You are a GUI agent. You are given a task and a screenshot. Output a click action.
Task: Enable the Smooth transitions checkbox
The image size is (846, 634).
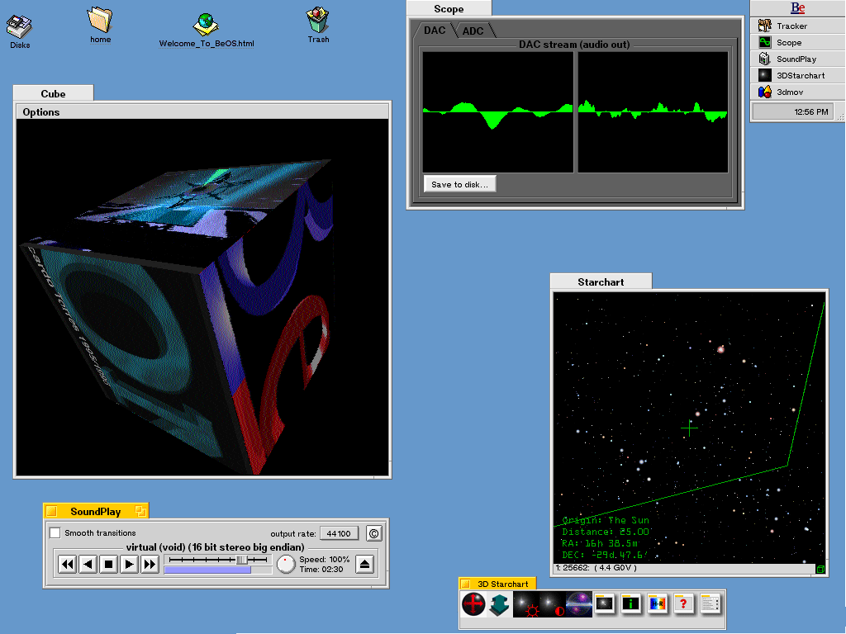55,533
